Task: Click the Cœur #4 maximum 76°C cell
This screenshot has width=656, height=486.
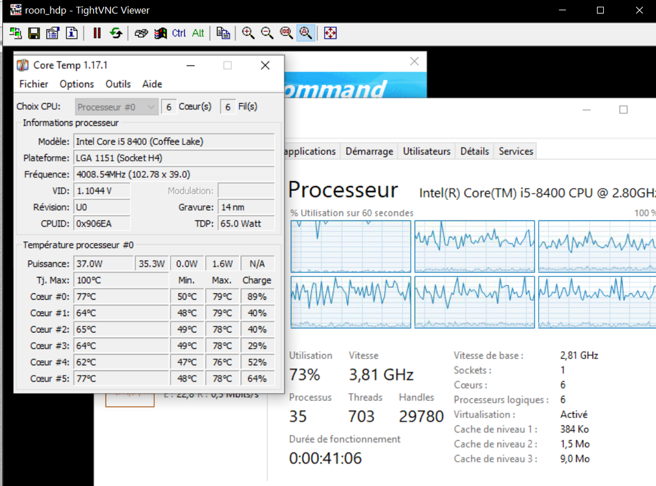Action: pos(222,362)
